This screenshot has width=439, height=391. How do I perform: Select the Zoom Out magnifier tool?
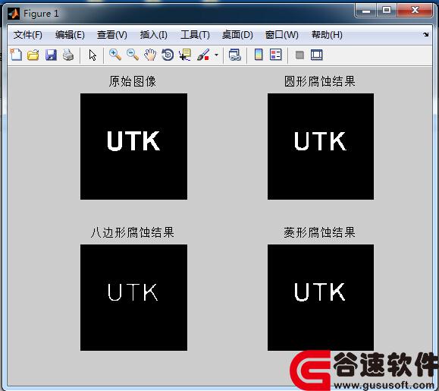133,55
